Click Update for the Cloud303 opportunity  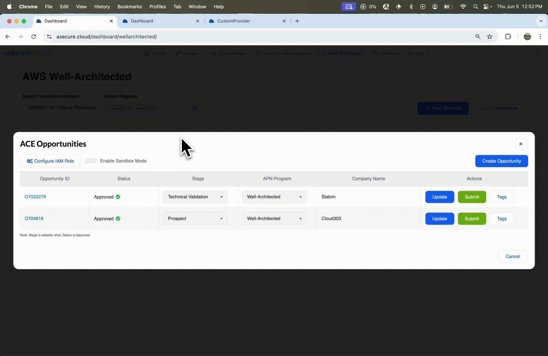(x=439, y=219)
